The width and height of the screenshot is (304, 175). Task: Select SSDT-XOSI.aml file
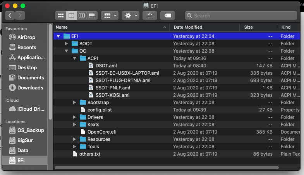click(112, 95)
